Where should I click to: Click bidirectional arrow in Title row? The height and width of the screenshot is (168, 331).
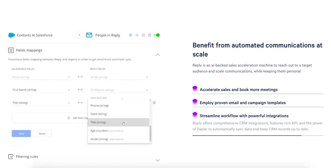tap(80, 103)
